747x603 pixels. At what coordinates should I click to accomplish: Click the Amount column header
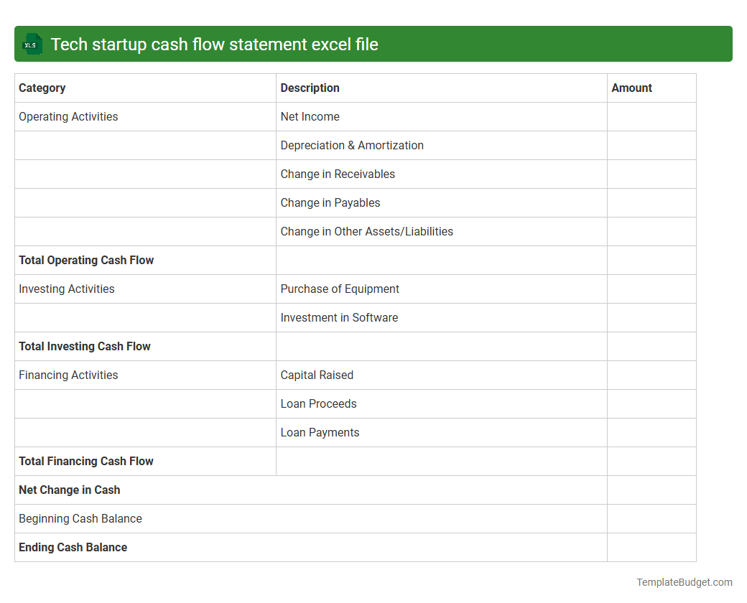(x=631, y=88)
